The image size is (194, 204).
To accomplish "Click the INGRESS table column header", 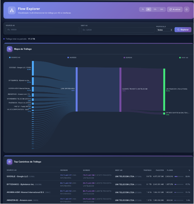I will (64, 170).
